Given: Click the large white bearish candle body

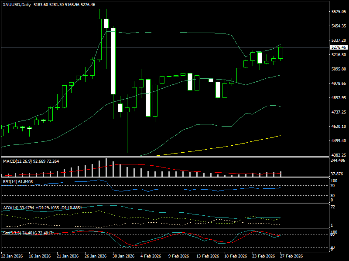Looking at the screenshot, I should pyautogui.click(x=113, y=61).
